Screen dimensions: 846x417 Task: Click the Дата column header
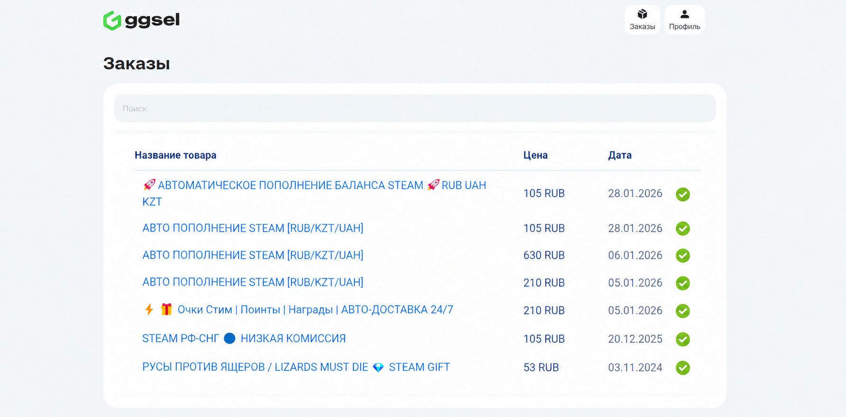click(x=620, y=155)
